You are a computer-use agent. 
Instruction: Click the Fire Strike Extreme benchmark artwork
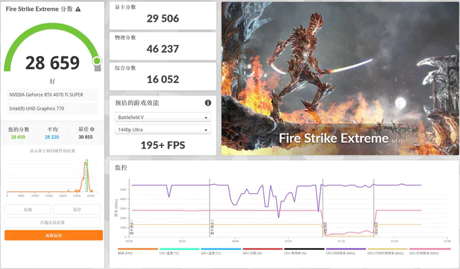tap(340, 78)
